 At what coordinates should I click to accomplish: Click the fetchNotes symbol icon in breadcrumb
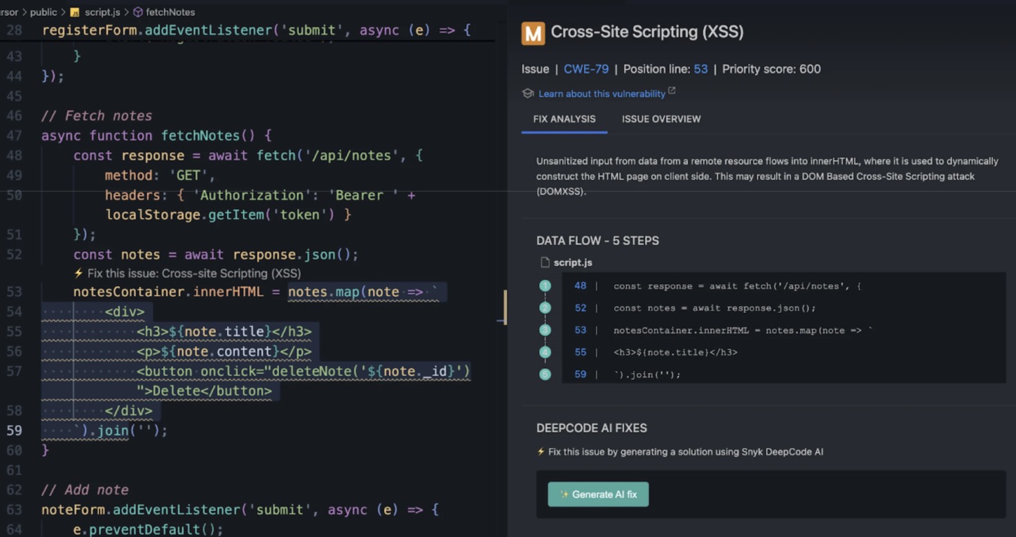[138, 12]
